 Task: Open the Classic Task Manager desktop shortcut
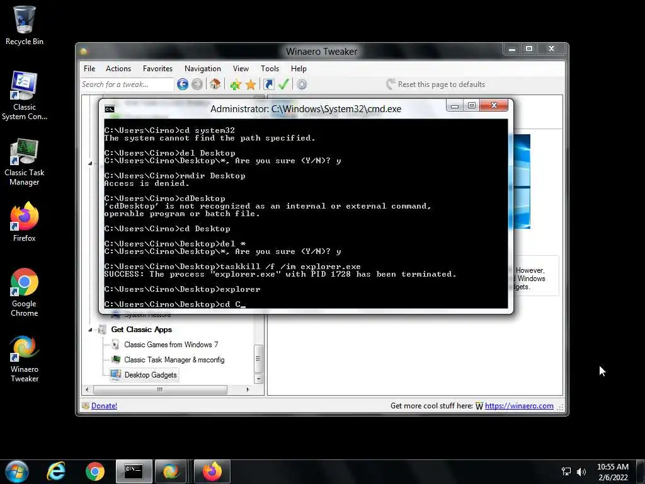[x=25, y=162]
